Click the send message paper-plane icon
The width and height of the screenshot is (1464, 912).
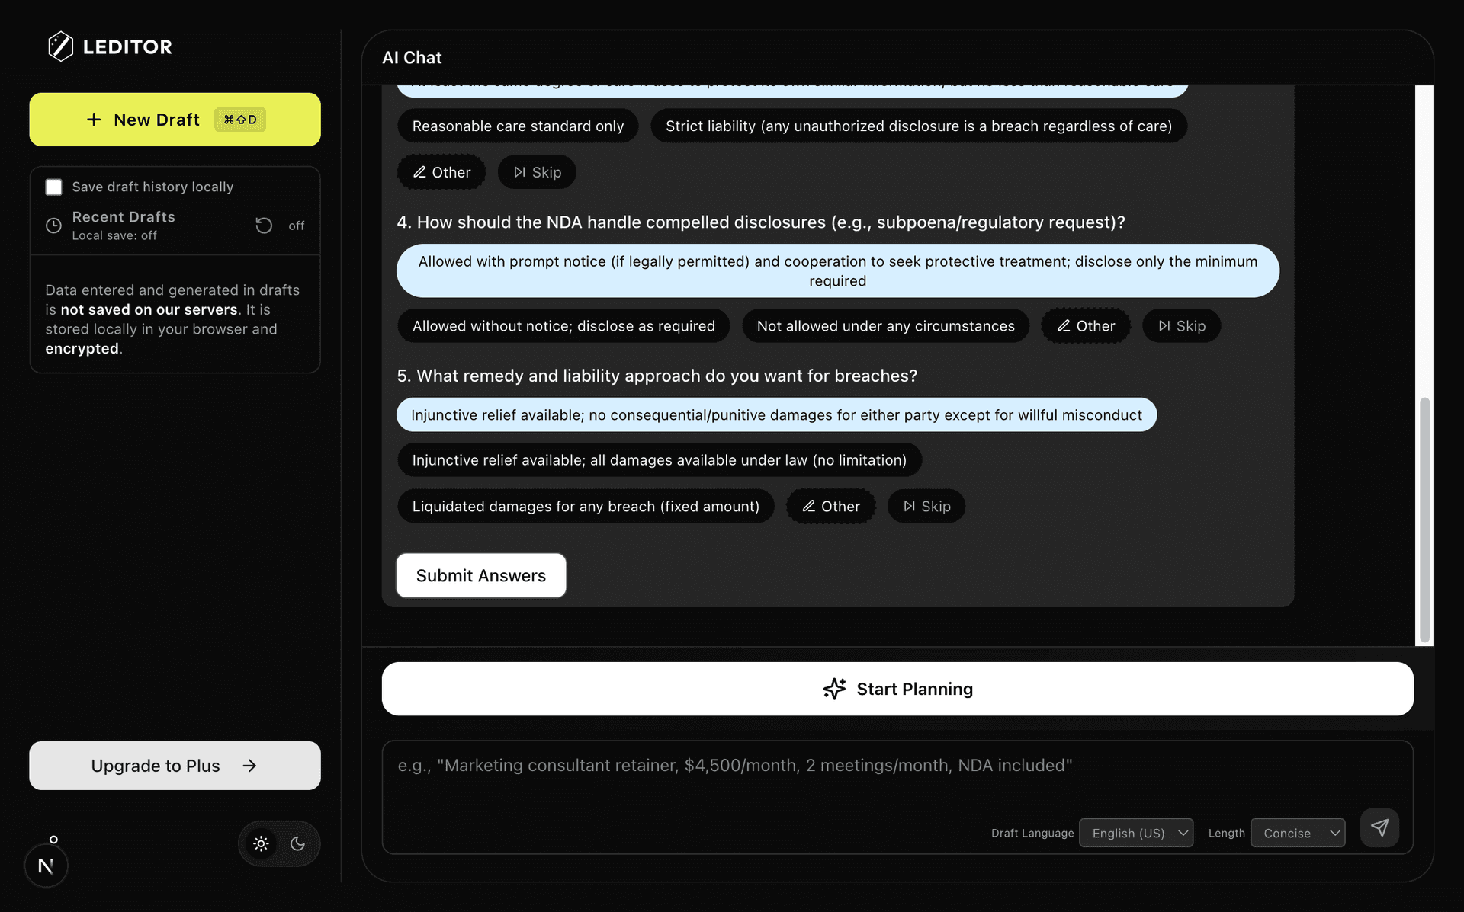tap(1380, 827)
